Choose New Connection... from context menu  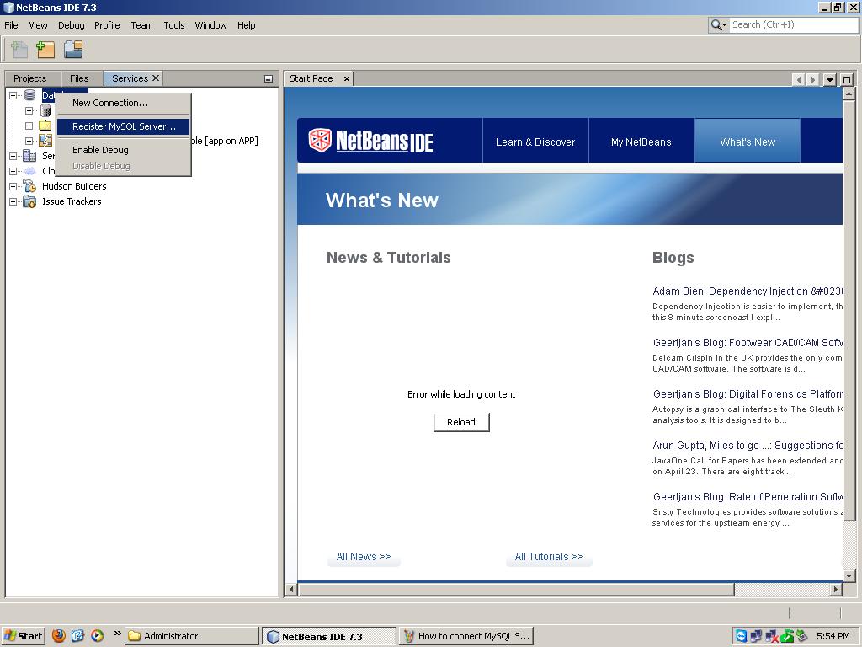(124, 103)
